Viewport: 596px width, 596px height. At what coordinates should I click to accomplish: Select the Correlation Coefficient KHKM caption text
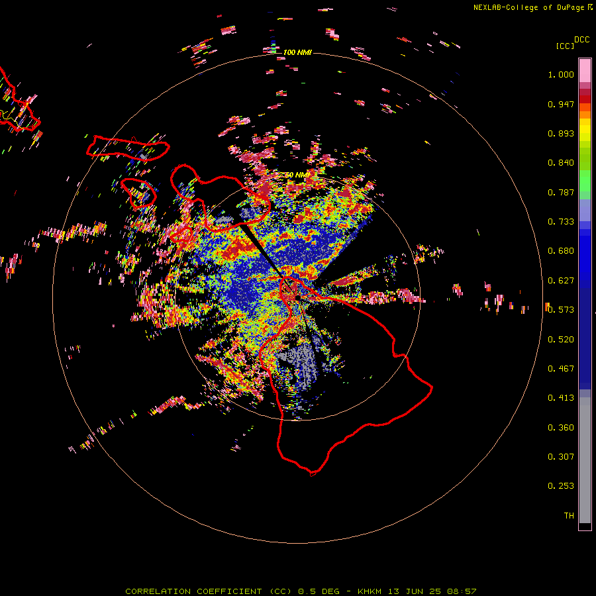coord(301,591)
